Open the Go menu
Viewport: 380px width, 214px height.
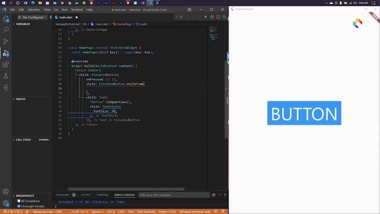[x=56, y=10]
